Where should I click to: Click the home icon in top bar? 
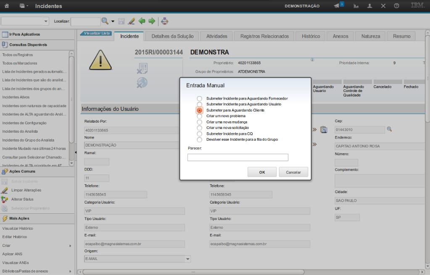(x=7, y=6)
